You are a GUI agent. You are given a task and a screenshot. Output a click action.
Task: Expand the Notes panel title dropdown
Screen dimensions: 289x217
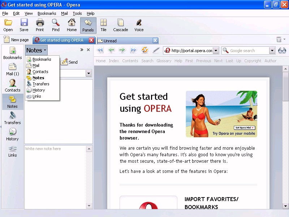(36, 50)
